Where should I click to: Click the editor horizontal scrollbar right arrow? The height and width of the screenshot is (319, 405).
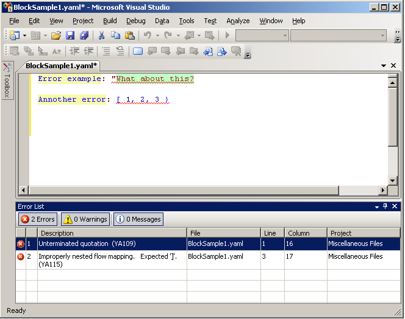click(383, 191)
